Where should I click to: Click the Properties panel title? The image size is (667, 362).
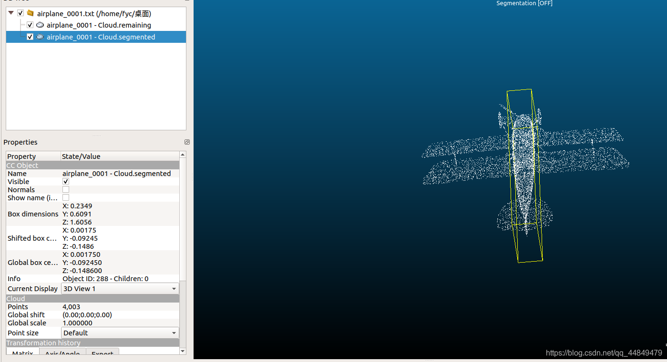point(21,142)
